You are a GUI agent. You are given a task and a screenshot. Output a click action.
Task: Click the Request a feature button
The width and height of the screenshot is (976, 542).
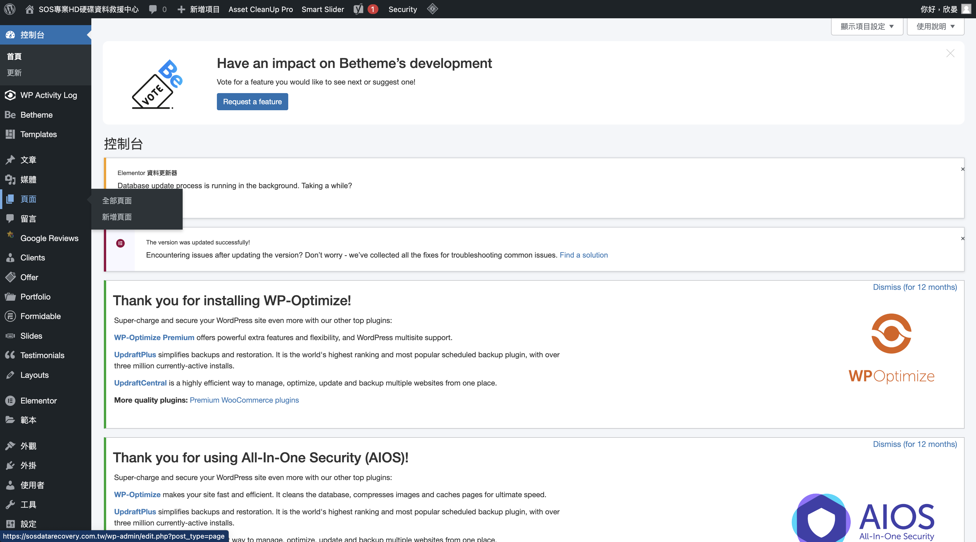pyautogui.click(x=252, y=102)
